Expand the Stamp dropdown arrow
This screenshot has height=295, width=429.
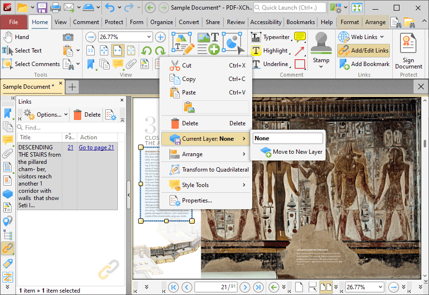click(x=321, y=67)
